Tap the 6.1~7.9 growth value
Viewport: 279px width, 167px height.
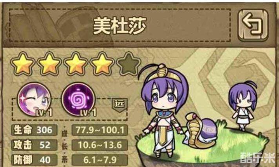tap(100, 160)
